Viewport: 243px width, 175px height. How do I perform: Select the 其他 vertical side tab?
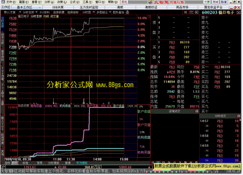click(x=2, y=152)
